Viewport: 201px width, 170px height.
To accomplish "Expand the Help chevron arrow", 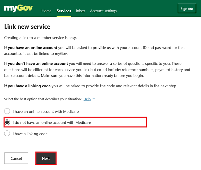I will click(94, 99).
